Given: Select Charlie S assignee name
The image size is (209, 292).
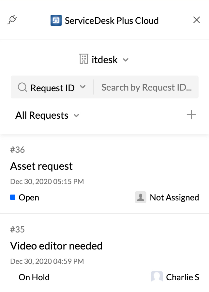Looking at the screenshot, I should point(183,277).
